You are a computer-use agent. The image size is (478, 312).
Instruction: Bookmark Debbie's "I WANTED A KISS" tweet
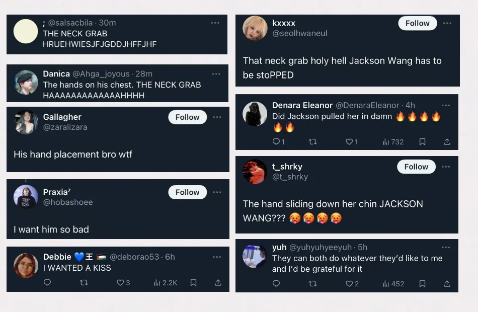(x=193, y=283)
